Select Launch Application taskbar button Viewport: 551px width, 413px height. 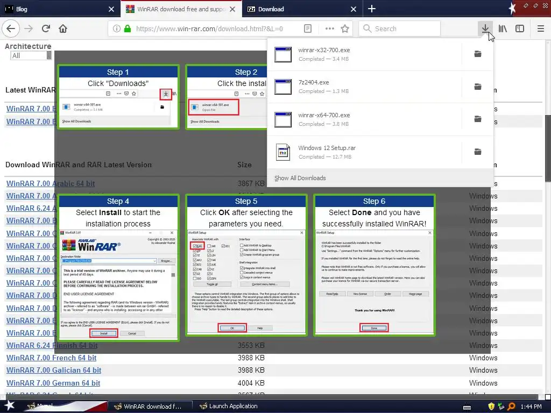(228, 407)
